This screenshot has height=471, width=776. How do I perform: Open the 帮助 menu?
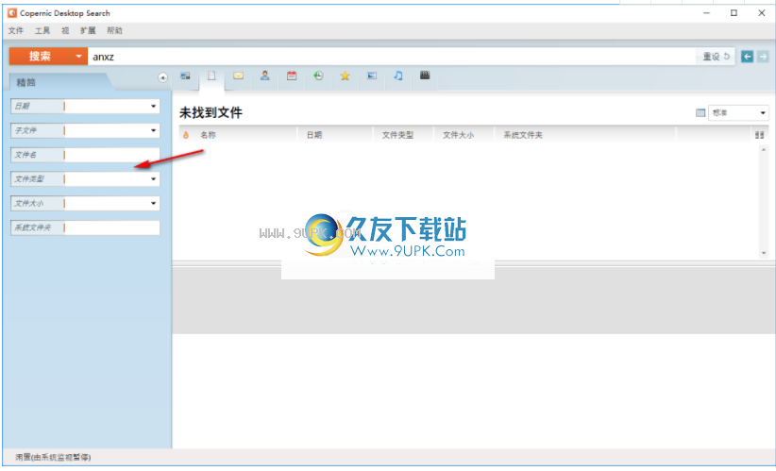point(115,30)
